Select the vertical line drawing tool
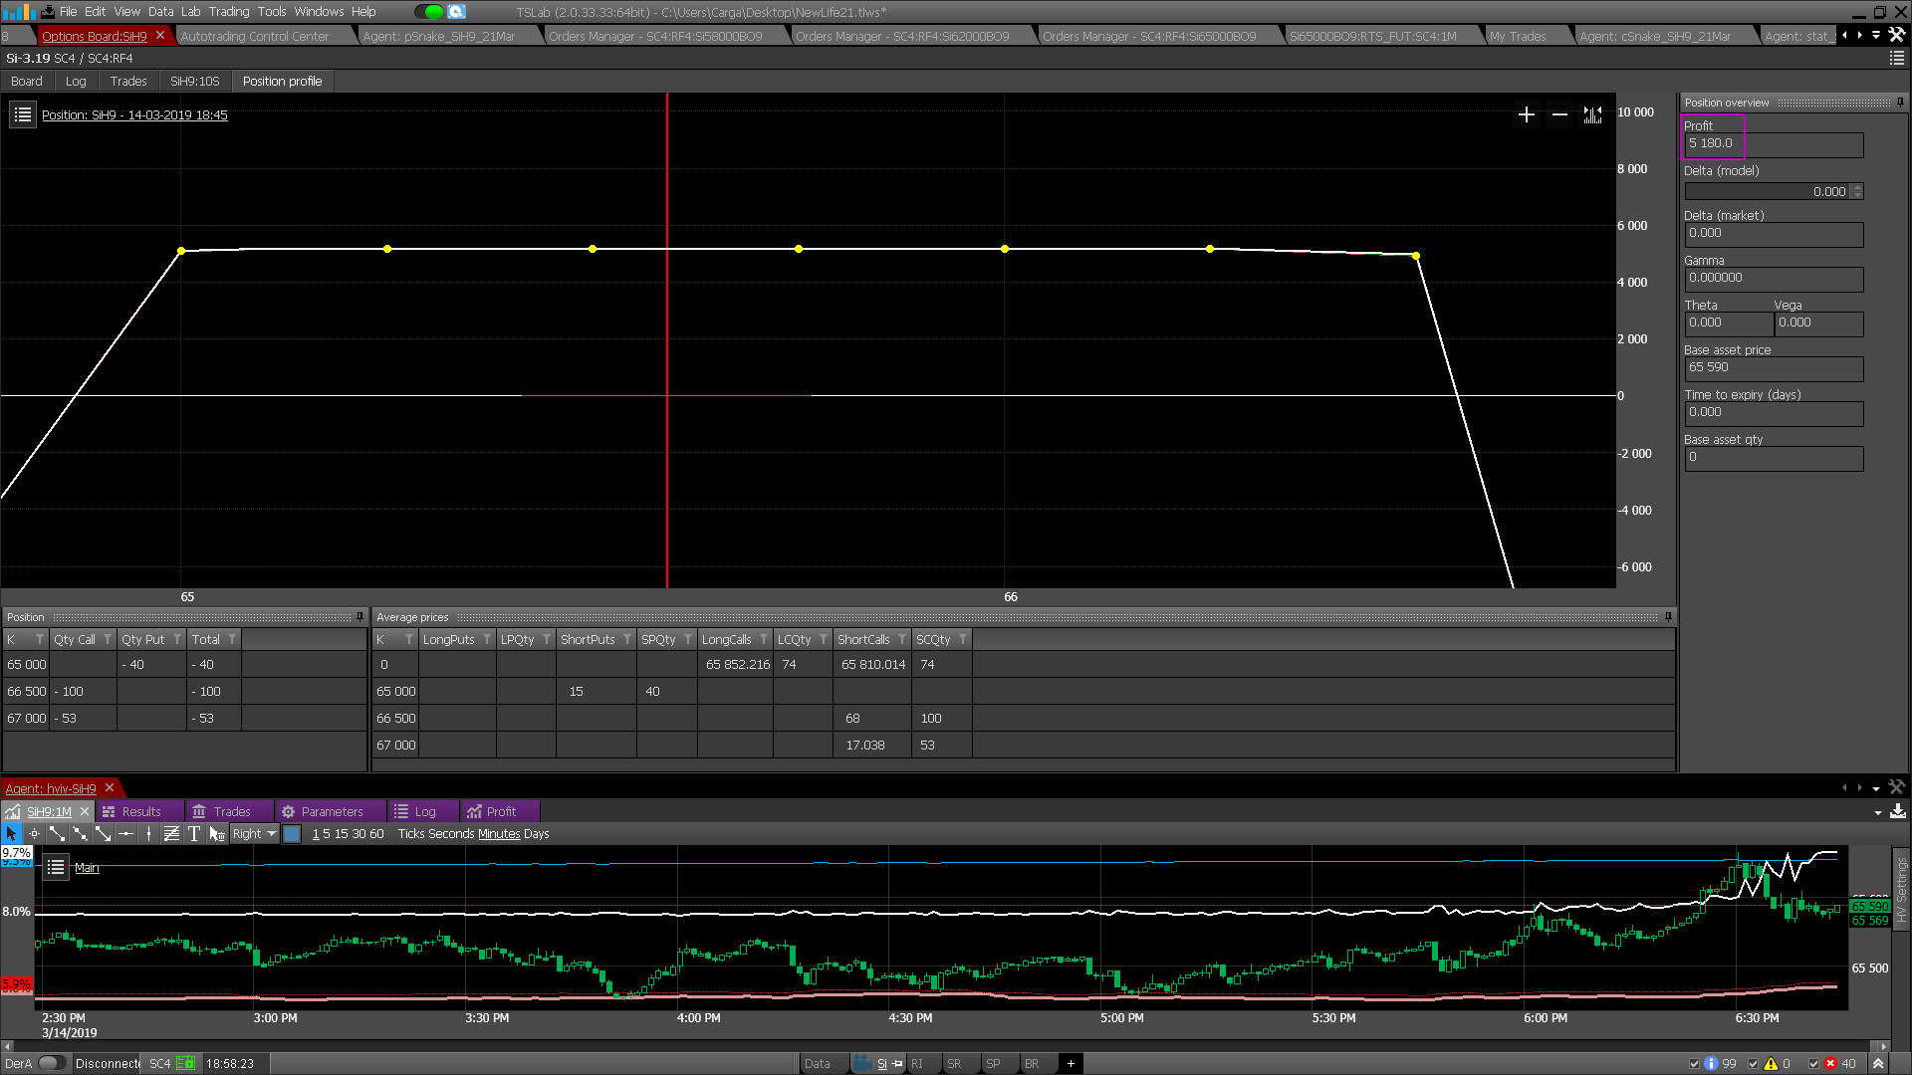 click(148, 834)
